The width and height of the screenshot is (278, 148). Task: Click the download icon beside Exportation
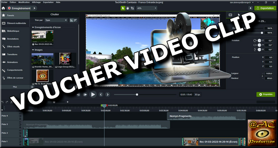pos(250,8)
